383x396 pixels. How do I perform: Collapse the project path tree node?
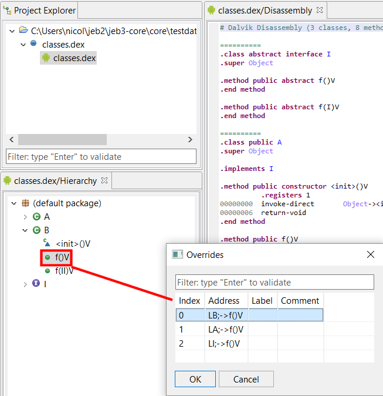click(12, 31)
